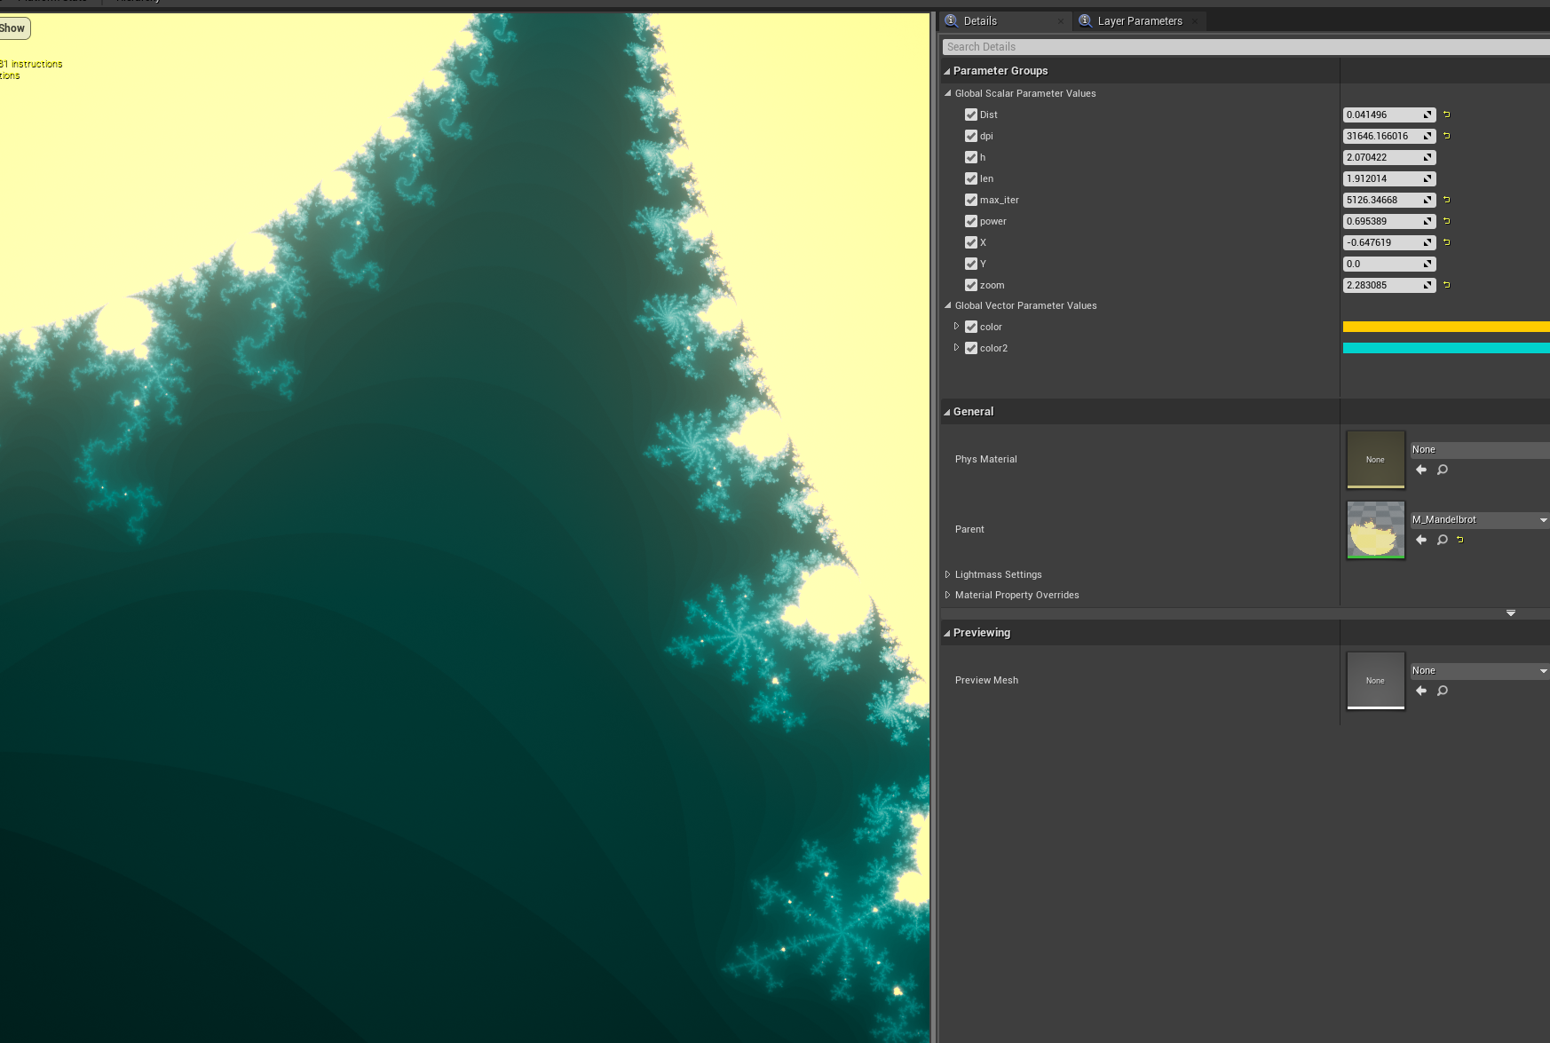Uncheck the X parameter override
The height and width of the screenshot is (1043, 1550).
[971, 242]
